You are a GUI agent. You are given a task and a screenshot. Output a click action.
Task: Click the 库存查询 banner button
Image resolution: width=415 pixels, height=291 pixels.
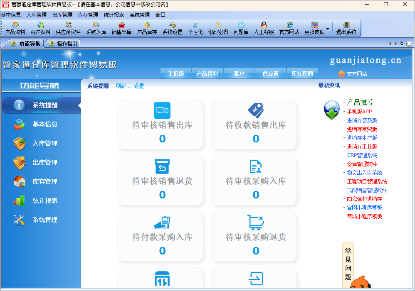[302, 73]
